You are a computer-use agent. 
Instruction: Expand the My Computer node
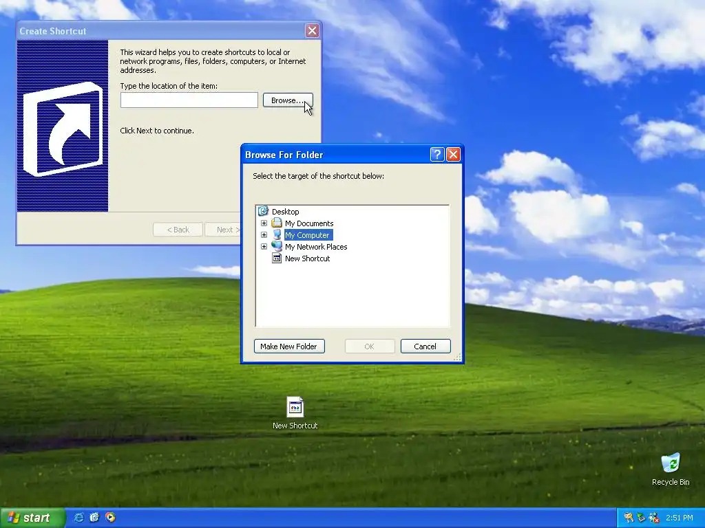point(264,235)
